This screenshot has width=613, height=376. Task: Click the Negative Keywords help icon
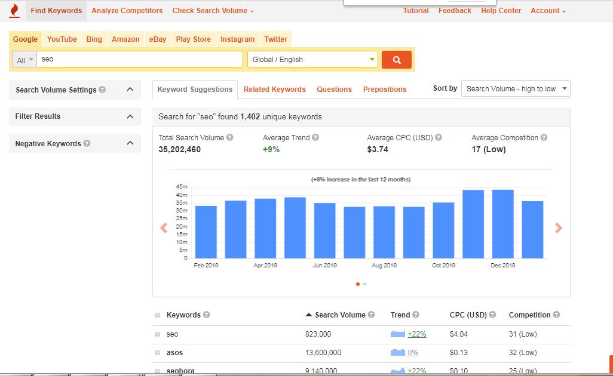click(x=87, y=143)
